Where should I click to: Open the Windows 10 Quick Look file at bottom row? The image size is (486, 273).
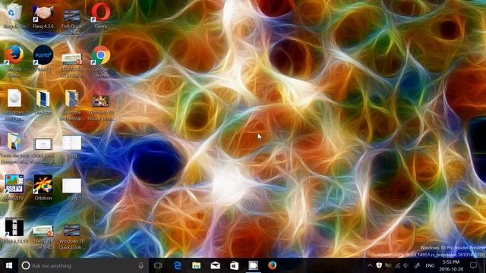tap(71, 237)
